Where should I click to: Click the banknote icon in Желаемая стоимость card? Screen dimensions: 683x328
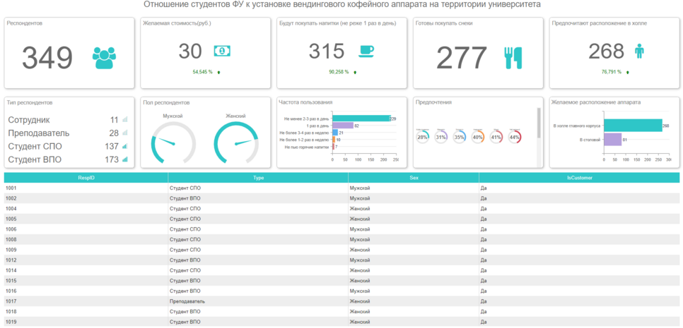(x=223, y=51)
